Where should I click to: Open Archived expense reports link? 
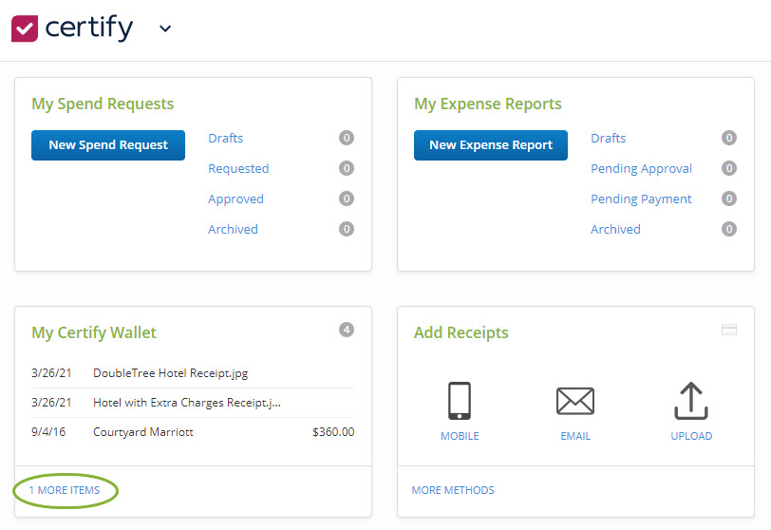(x=615, y=229)
